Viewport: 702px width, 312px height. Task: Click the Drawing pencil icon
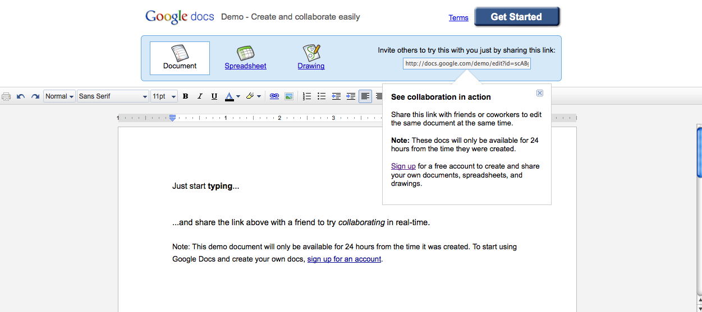(311, 53)
